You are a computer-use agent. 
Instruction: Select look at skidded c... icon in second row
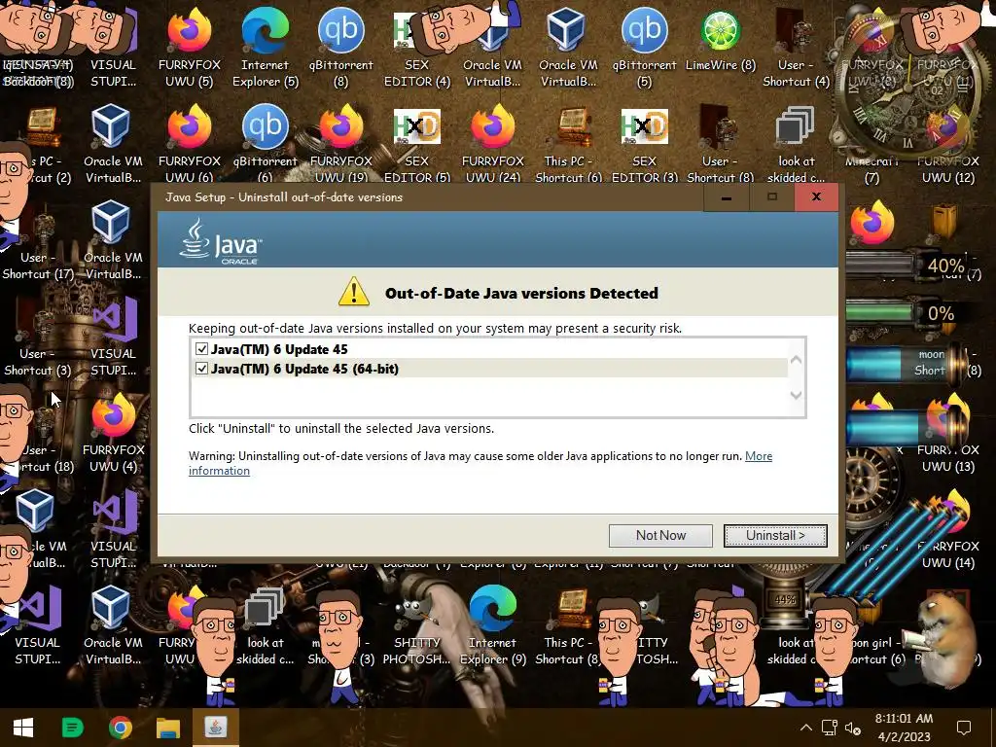point(796,144)
